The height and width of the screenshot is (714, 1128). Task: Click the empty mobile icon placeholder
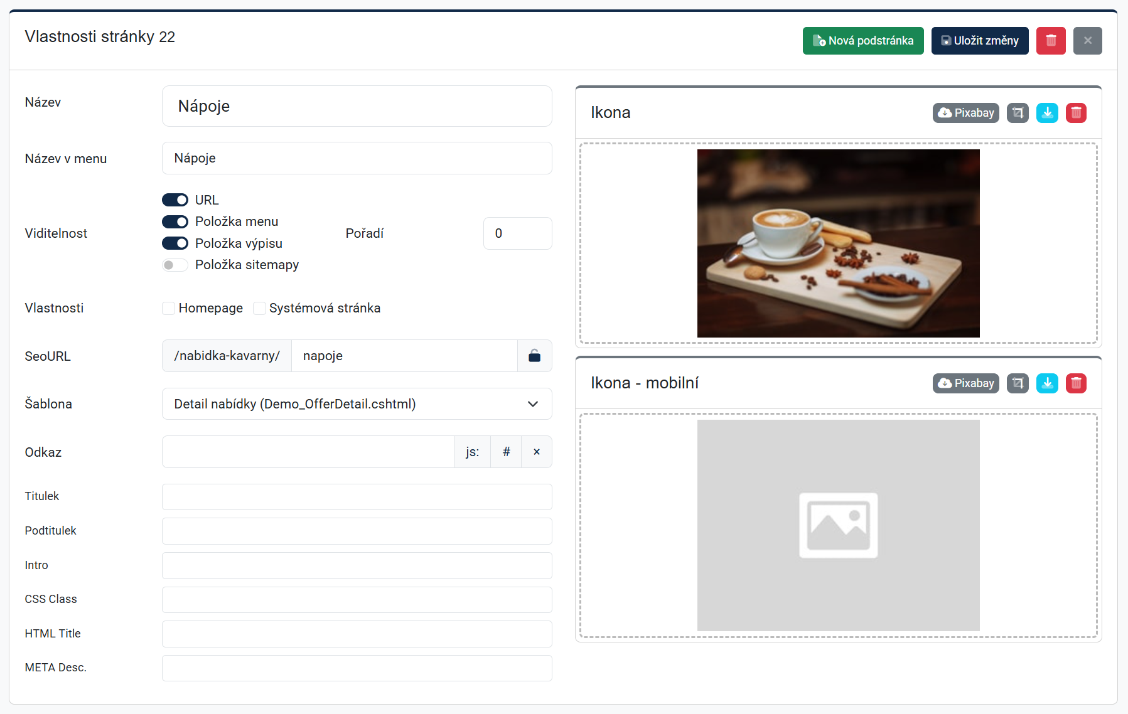(839, 526)
